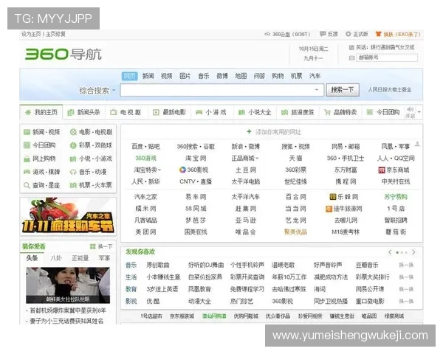The image size is (443, 354).
Task: Select the 地图 search tab
Action: (x=241, y=76)
